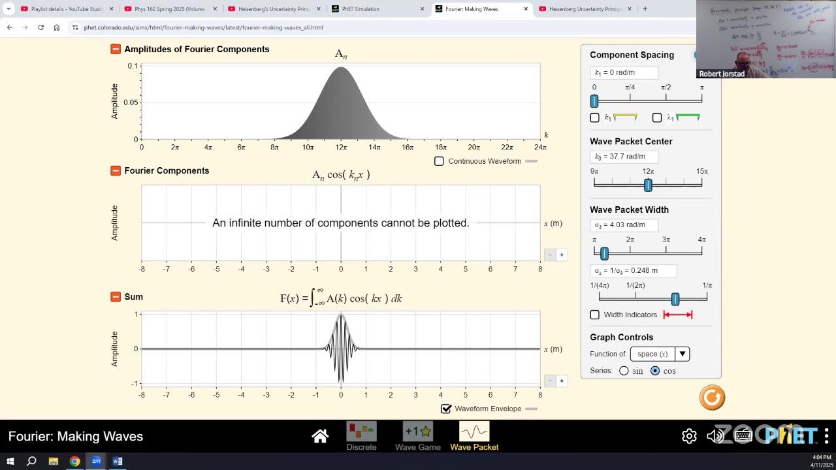
Task: Enable the Continuous Waveform checkbox
Action: click(x=439, y=161)
